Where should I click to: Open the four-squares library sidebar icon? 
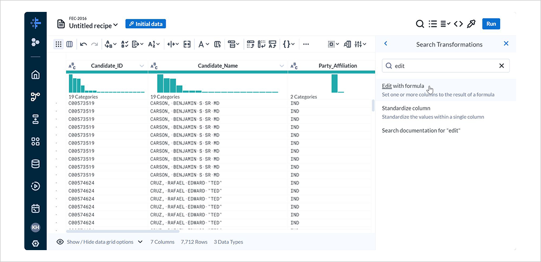pos(35,142)
